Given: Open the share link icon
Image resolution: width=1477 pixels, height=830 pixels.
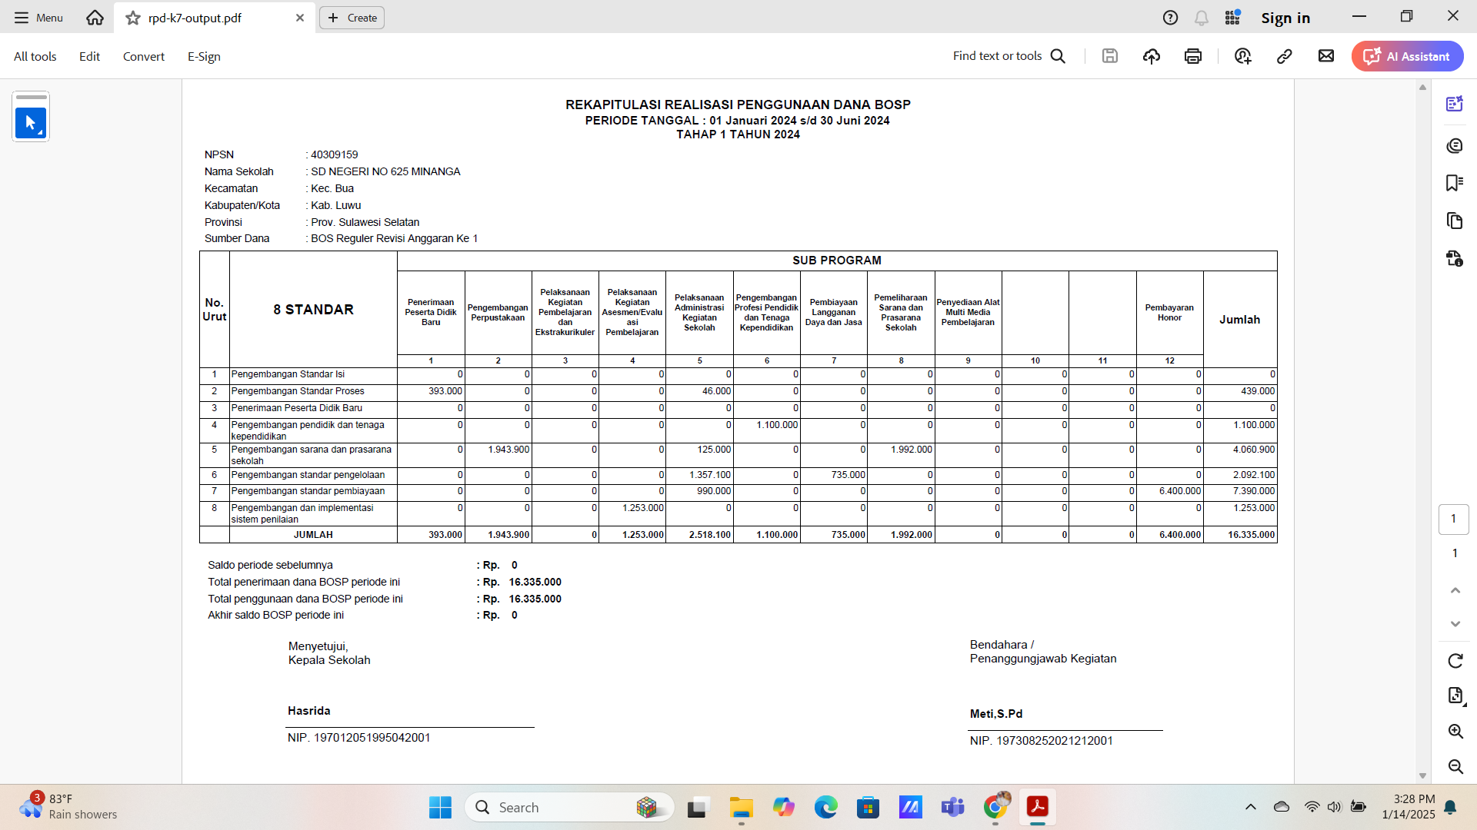Looking at the screenshot, I should pyautogui.click(x=1285, y=56).
